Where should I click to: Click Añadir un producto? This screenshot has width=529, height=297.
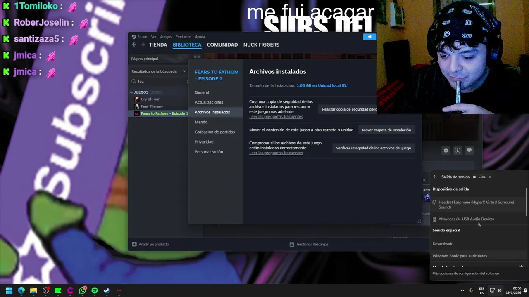point(150,244)
